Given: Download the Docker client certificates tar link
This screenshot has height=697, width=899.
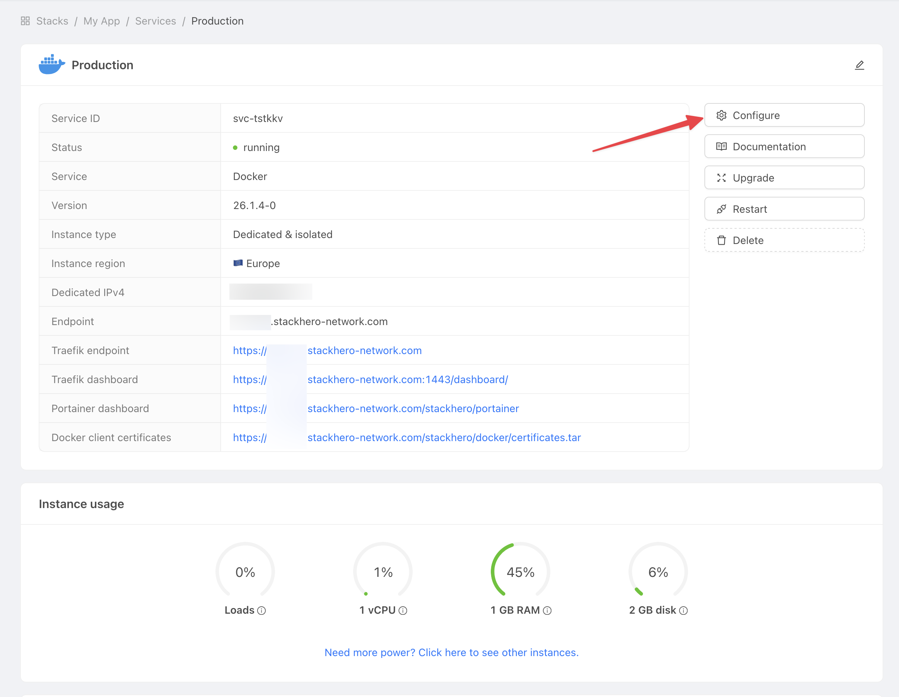Looking at the screenshot, I should [x=444, y=437].
